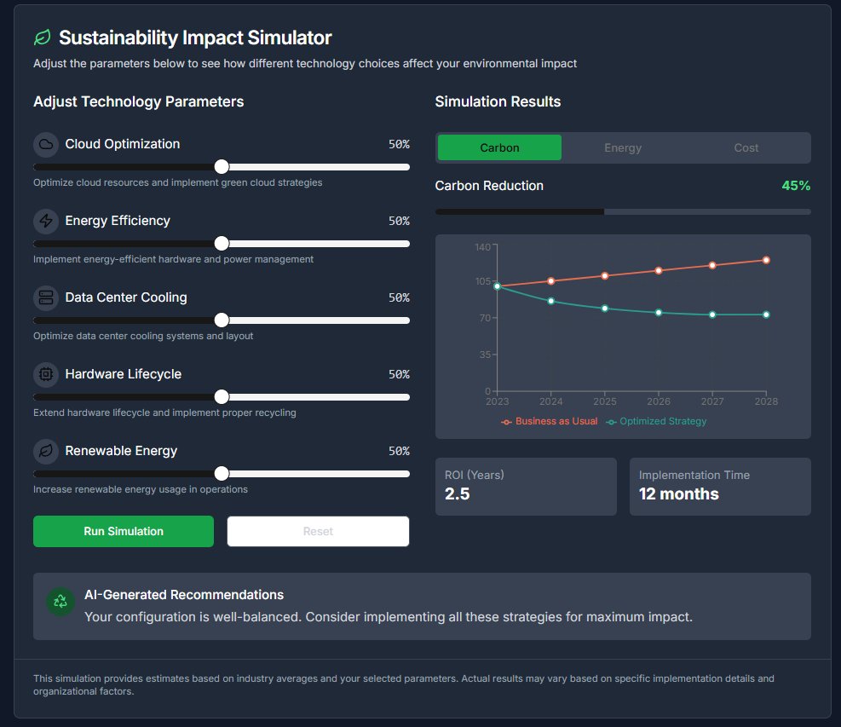Select the 2025 Business as Usual data point
This screenshot has width=841, height=727.
pyautogui.click(x=604, y=276)
